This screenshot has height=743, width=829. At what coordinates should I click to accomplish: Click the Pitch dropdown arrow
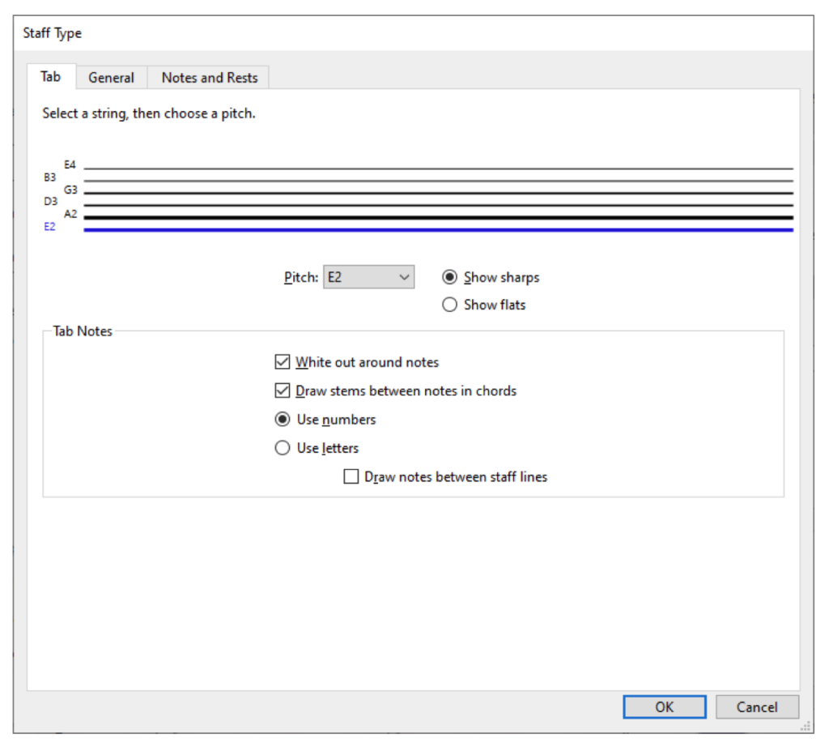tap(404, 277)
